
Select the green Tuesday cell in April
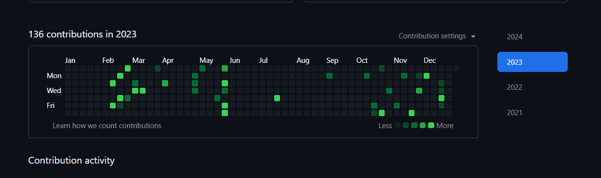165,83
